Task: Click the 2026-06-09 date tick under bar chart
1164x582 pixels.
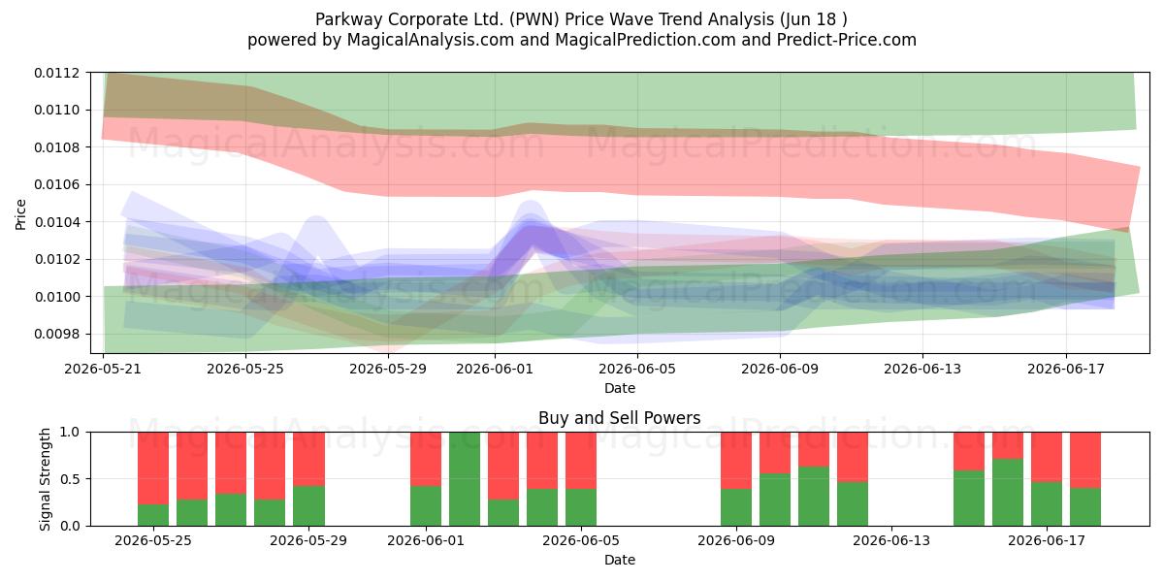Action: coord(736,540)
